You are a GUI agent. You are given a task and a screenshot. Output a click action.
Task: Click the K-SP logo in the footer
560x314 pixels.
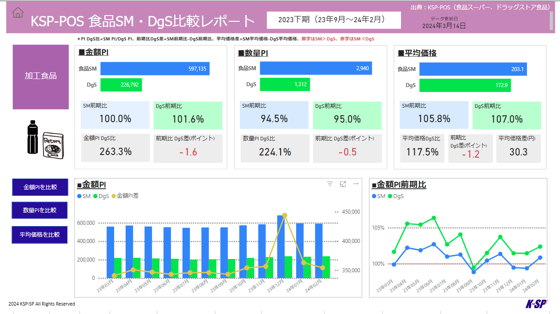click(536, 304)
